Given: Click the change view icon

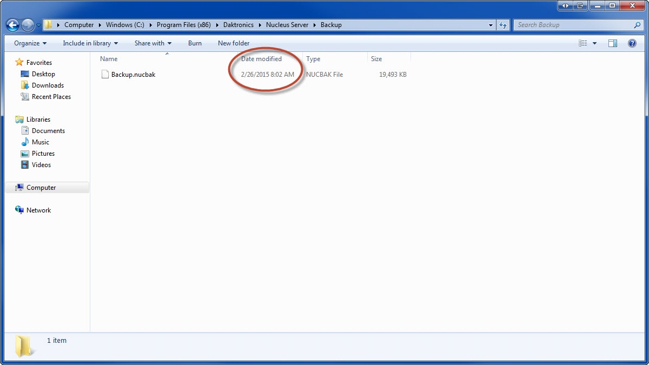Looking at the screenshot, I should pos(583,43).
